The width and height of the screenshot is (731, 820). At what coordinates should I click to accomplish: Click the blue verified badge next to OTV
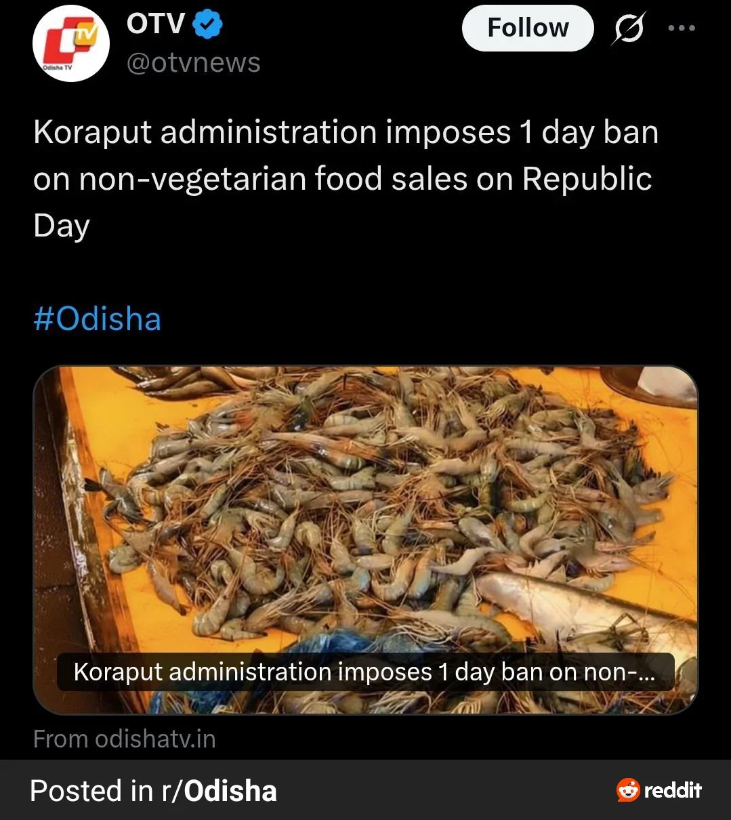tap(208, 25)
